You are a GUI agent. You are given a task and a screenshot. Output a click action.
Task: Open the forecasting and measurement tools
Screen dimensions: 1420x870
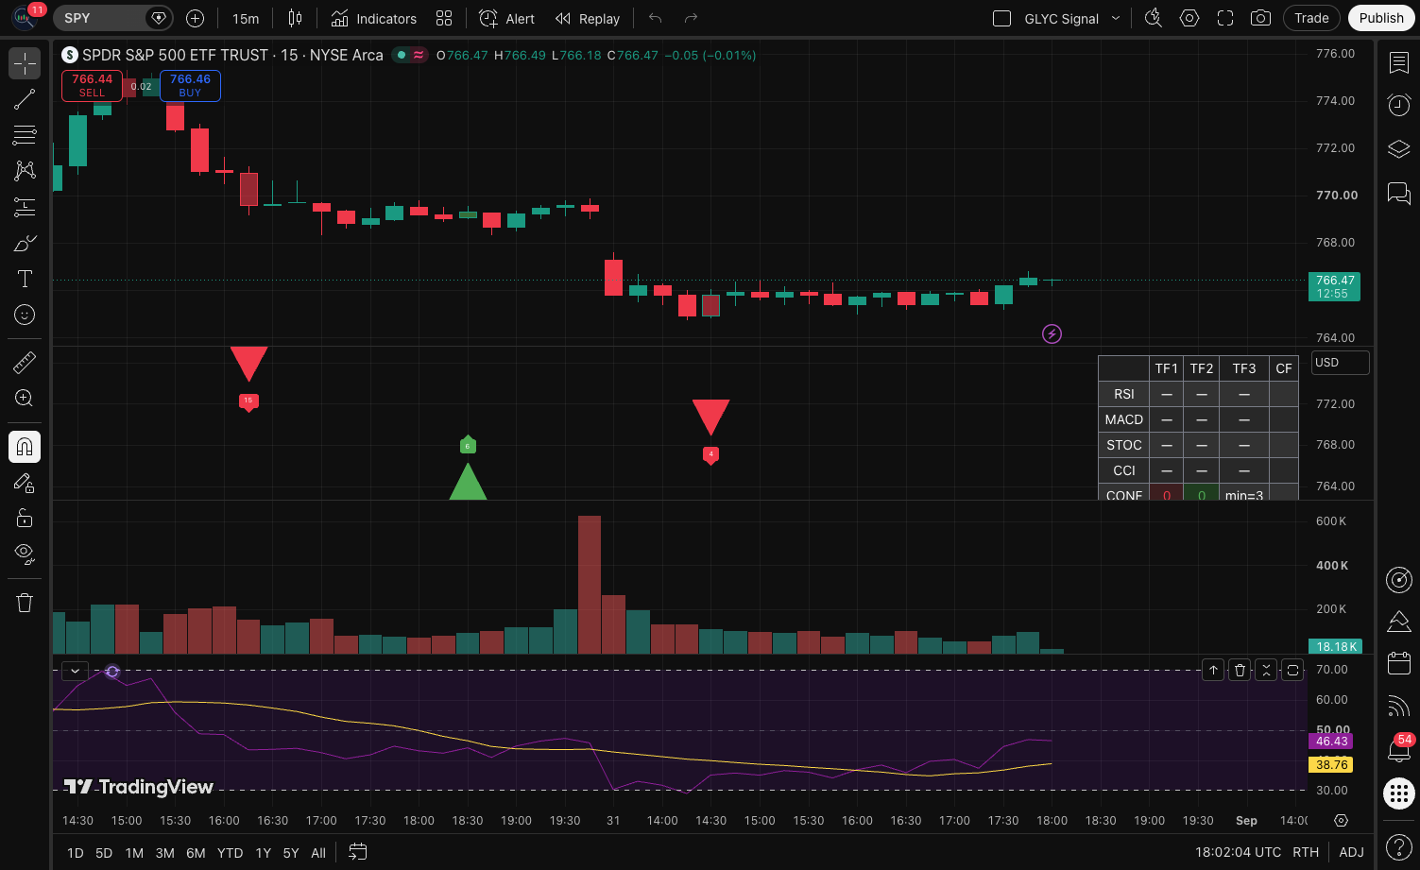tap(25, 207)
